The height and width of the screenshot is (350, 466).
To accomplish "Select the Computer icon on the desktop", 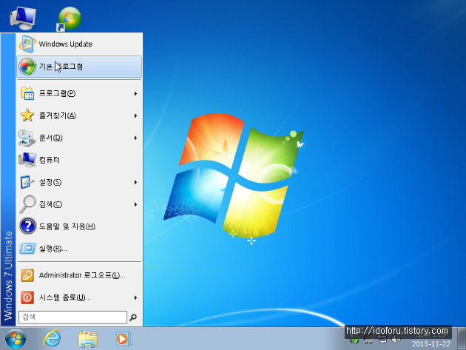I will [23, 18].
